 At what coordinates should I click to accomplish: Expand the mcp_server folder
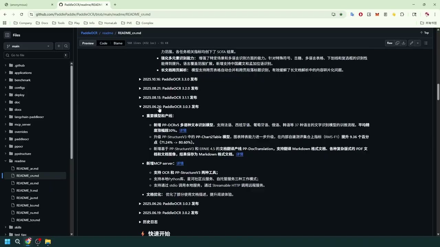coord(5,125)
